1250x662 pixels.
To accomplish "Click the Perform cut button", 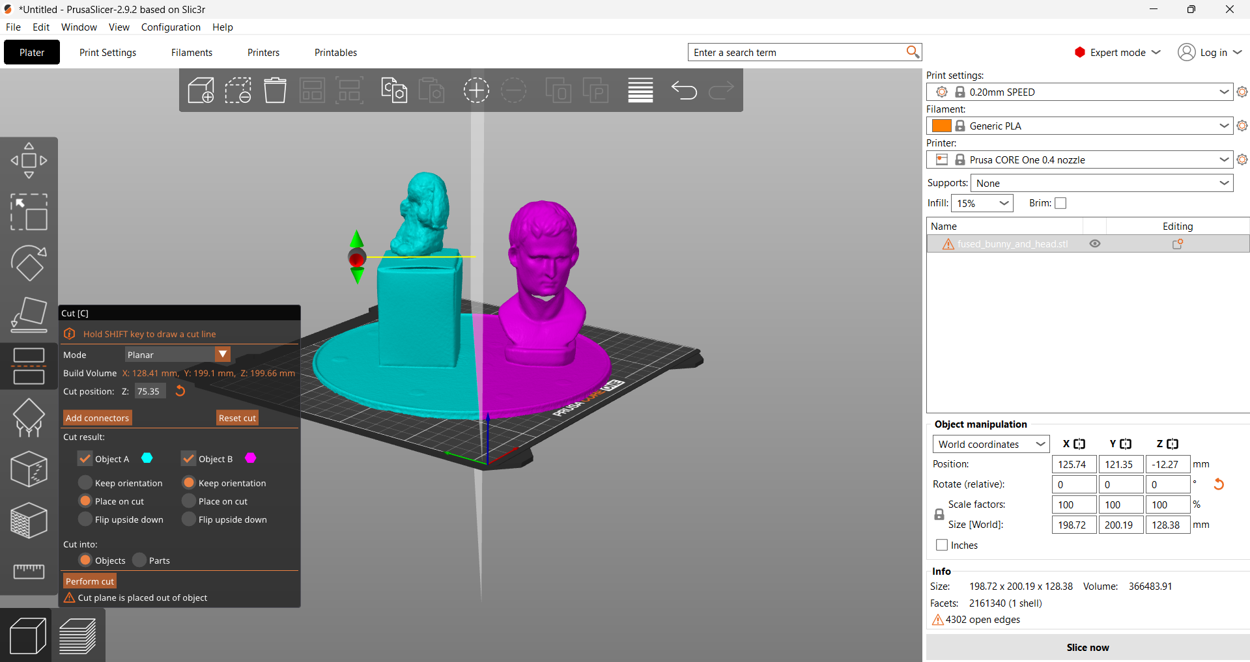I will [90, 581].
